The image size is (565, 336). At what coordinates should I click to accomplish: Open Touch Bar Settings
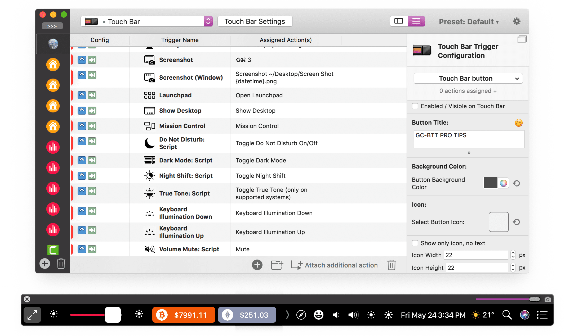point(255,21)
